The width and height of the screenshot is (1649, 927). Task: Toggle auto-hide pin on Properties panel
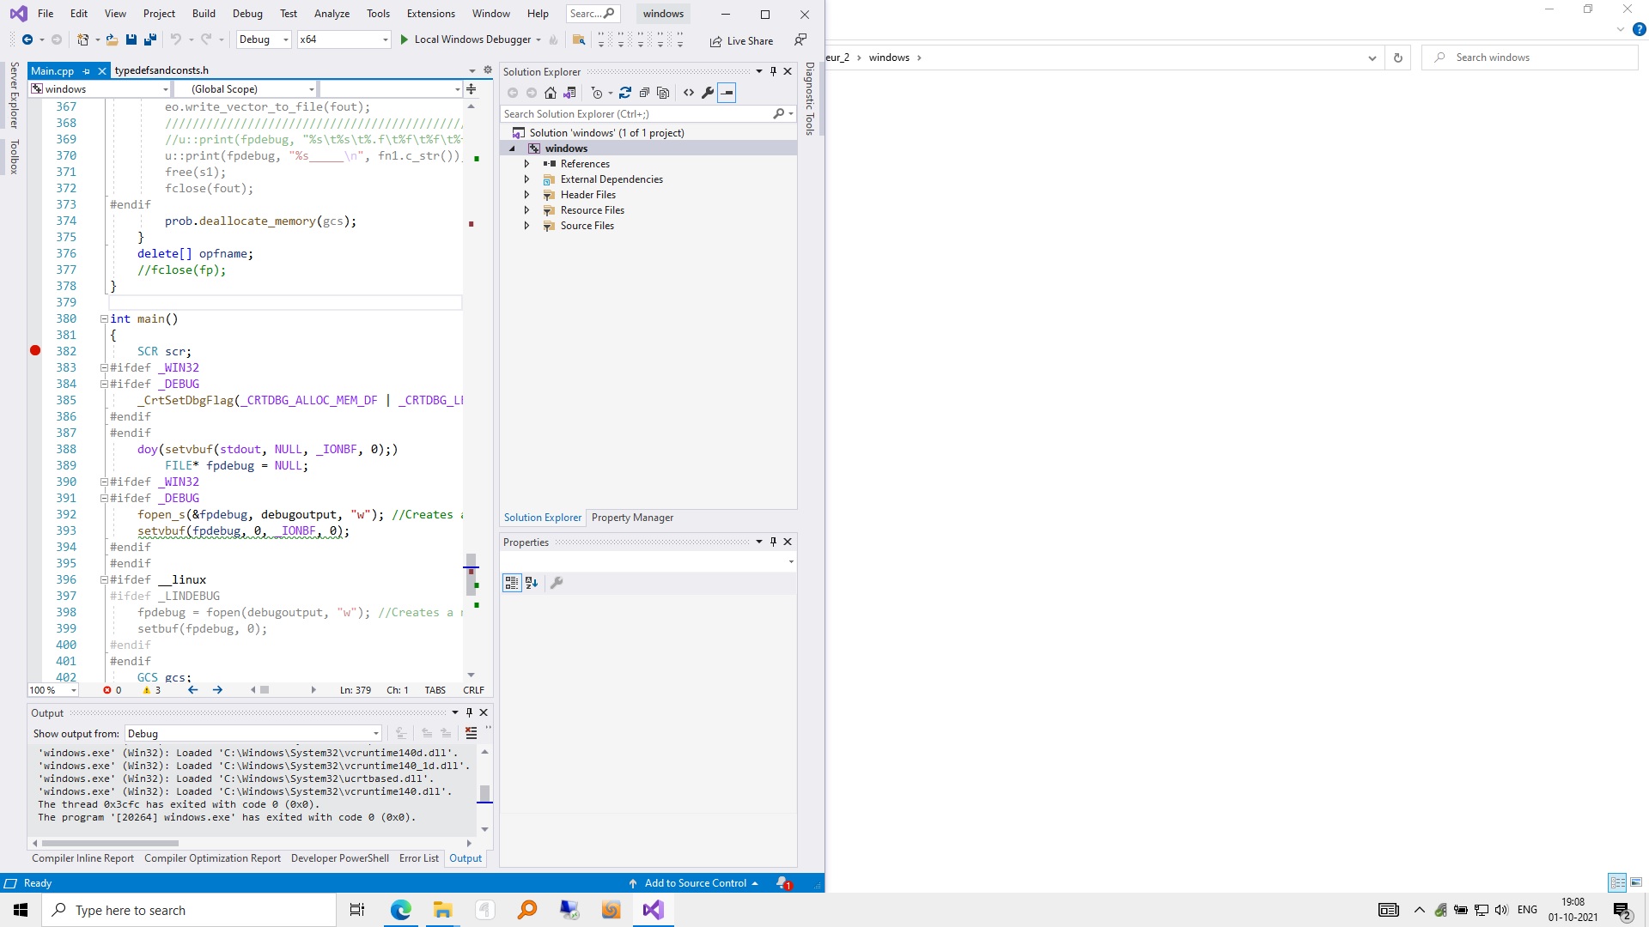pyautogui.click(x=773, y=542)
